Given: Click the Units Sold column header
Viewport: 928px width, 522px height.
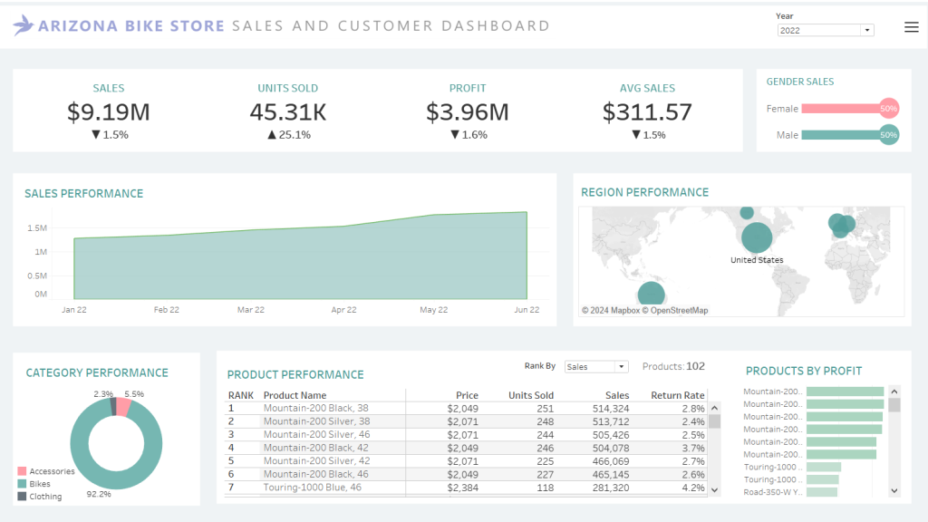Looking at the screenshot, I should tap(530, 395).
